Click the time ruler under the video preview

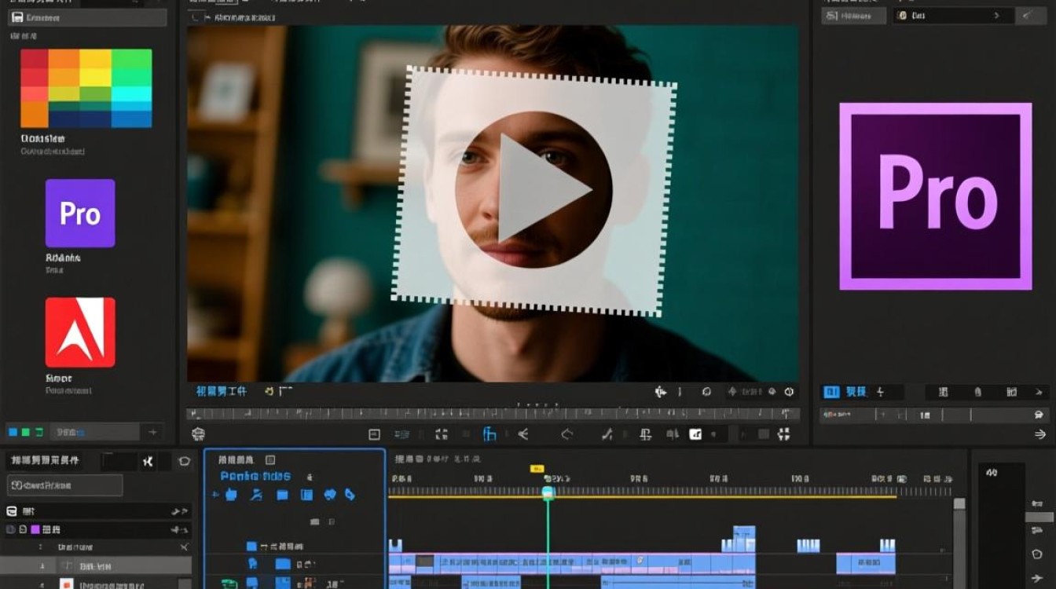(x=493, y=413)
